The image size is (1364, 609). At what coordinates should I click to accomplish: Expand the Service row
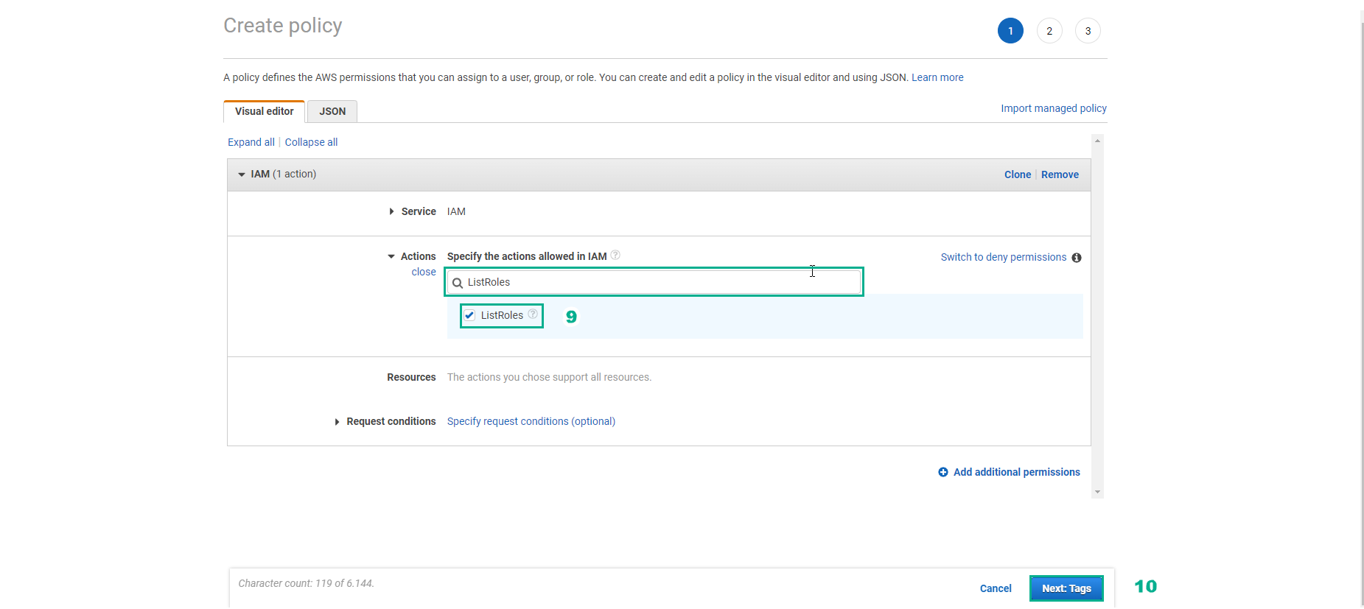391,211
